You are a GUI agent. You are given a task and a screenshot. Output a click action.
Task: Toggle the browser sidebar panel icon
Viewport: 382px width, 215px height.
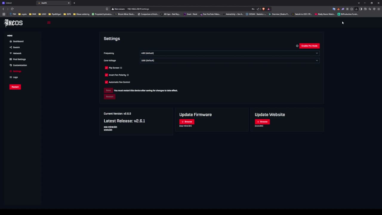pyautogui.click(x=361, y=9)
